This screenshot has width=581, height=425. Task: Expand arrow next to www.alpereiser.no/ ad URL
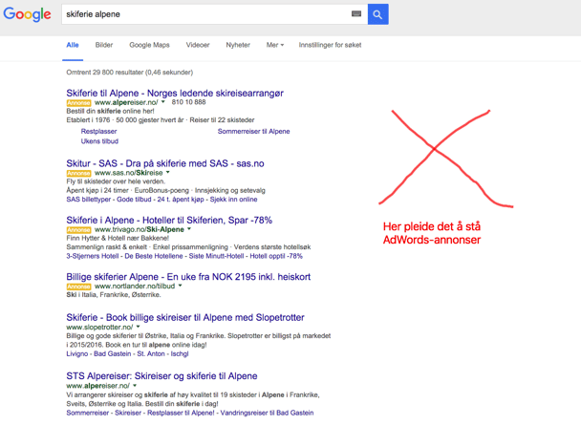click(x=163, y=102)
